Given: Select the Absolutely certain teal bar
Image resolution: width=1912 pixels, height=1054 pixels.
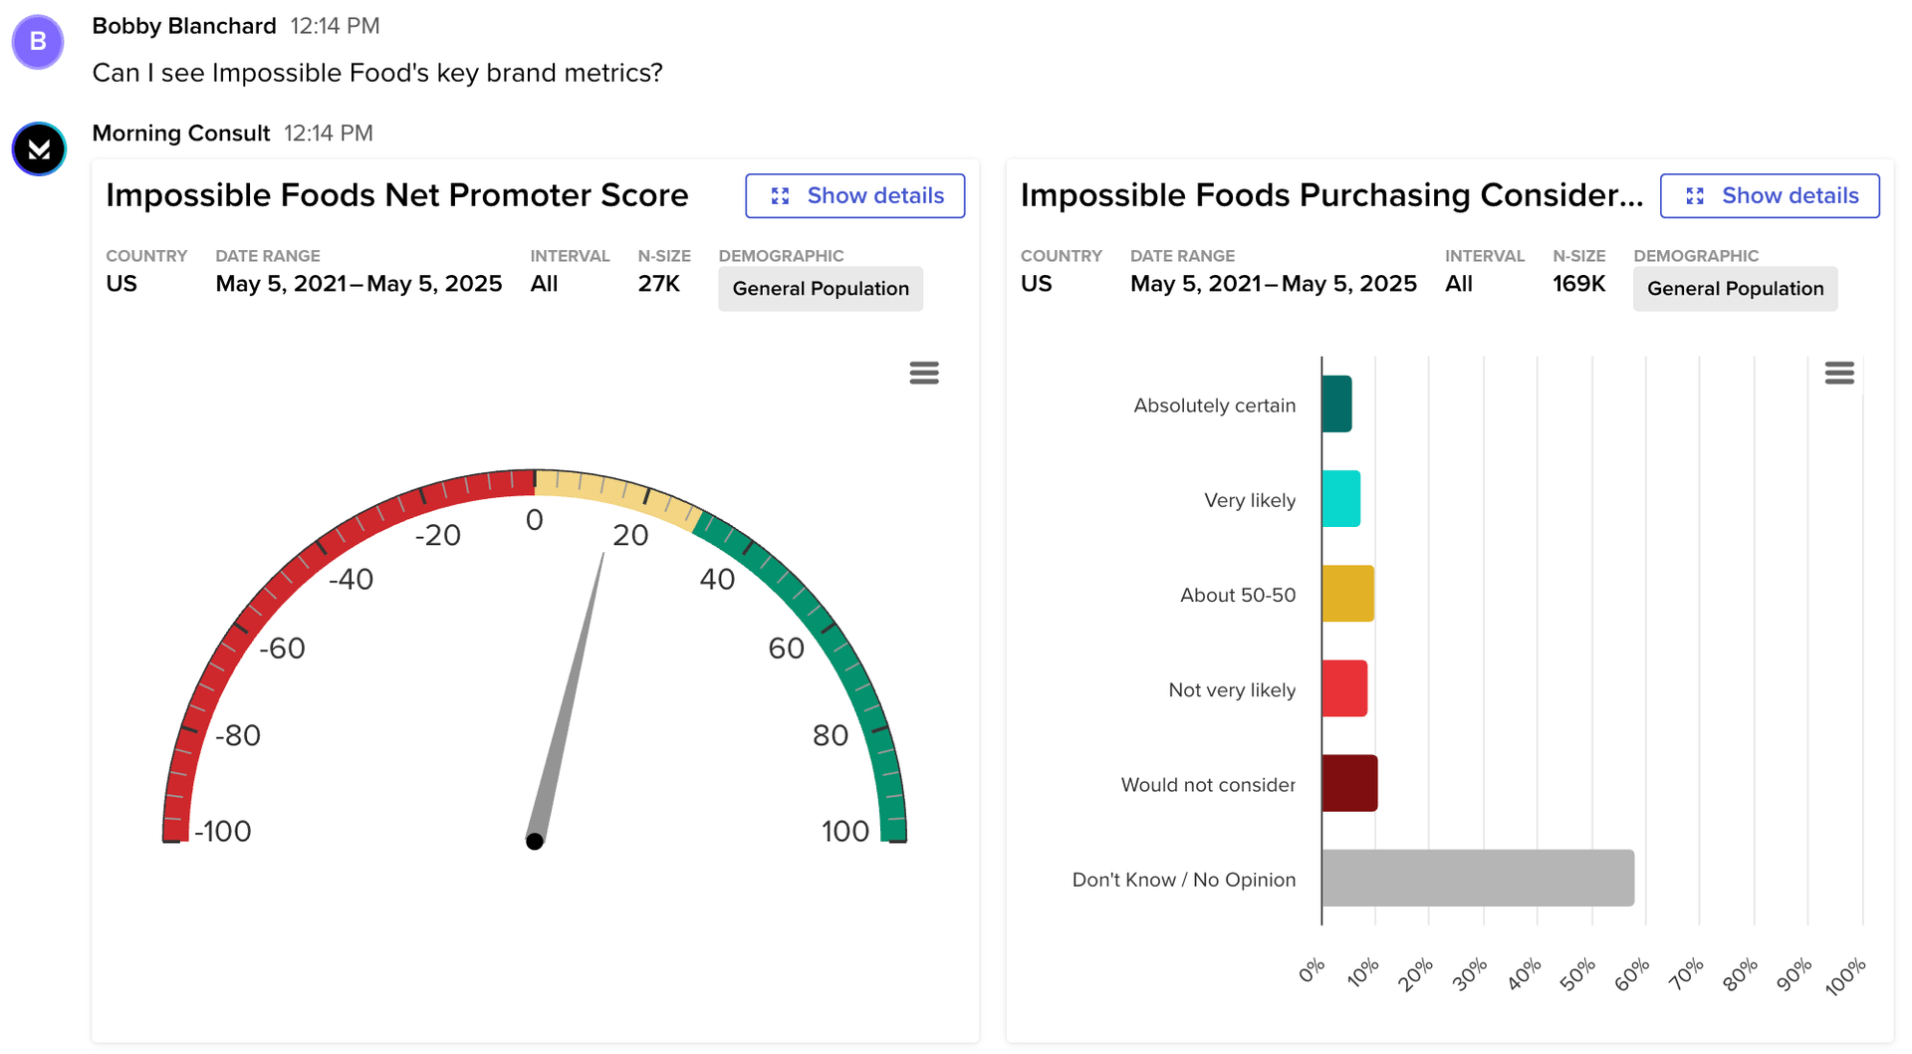Looking at the screenshot, I should [x=1336, y=404].
